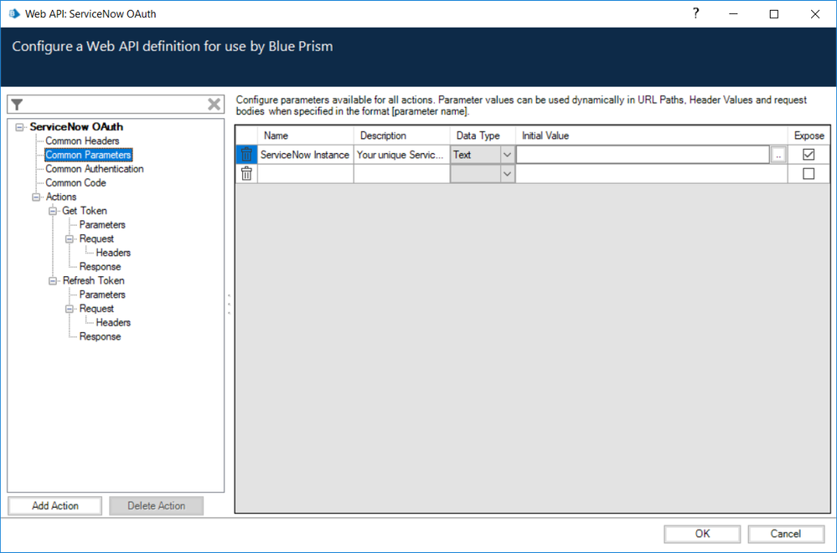This screenshot has width=837, height=553.
Task: Delete the ServiceNow Instance parameter row
Action: pos(246,155)
